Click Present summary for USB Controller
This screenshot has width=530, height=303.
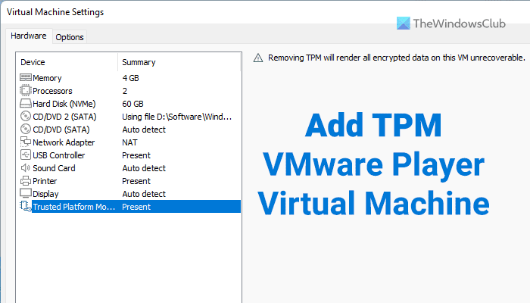tap(136, 155)
